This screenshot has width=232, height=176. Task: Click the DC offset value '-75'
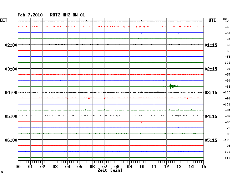[x=228, y=21]
